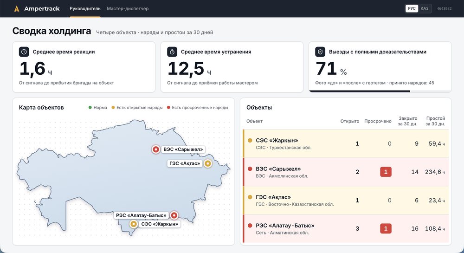Image resolution: width=464 pixels, height=253 pixels.
Task: Click the downtime value 234,6 ч
Action: [435, 172]
